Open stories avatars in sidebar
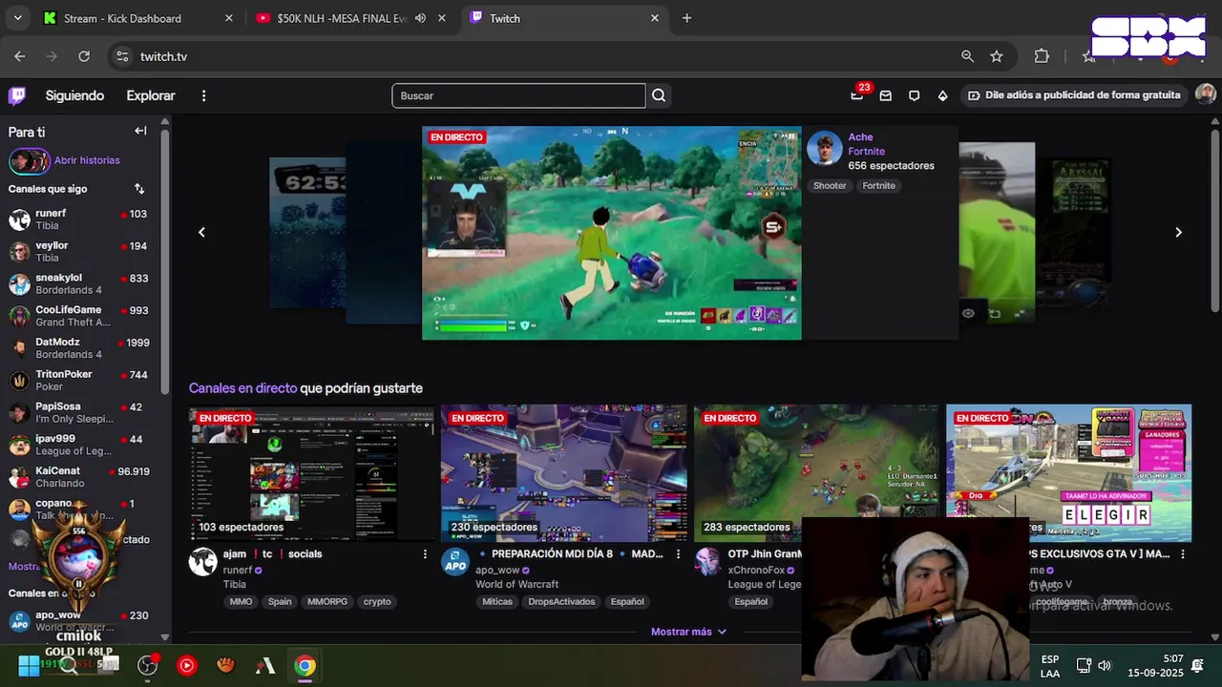Viewport: 1222px width, 687px height. (x=29, y=160)
